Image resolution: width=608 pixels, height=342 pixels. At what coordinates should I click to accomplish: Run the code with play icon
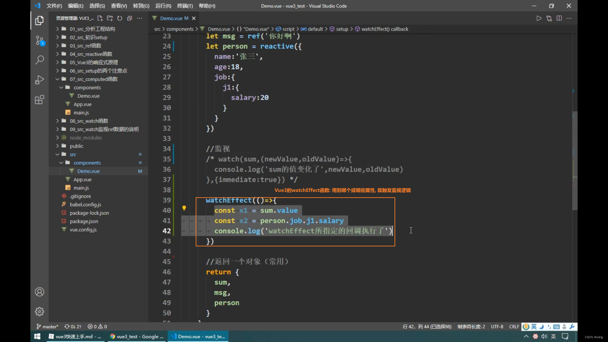539,18
